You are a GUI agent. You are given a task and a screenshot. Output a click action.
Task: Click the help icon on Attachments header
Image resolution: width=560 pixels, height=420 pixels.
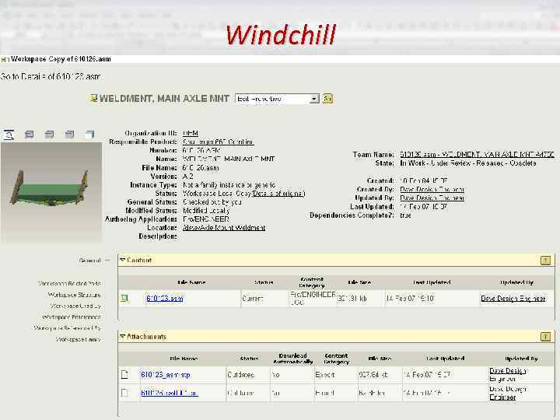(x=545, y=337)
